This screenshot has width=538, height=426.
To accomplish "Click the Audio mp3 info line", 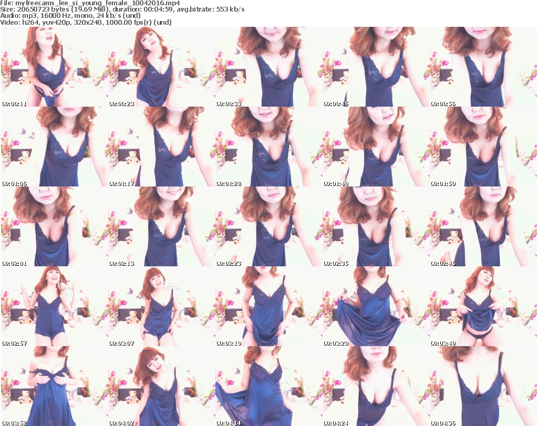I will coord(70,16).
